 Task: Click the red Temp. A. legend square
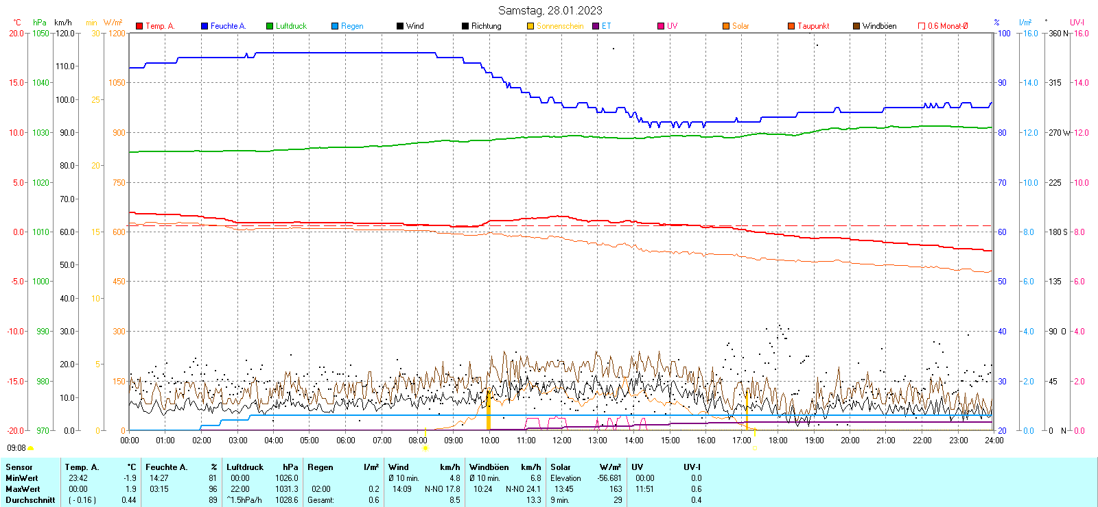[x=139, y=26]
